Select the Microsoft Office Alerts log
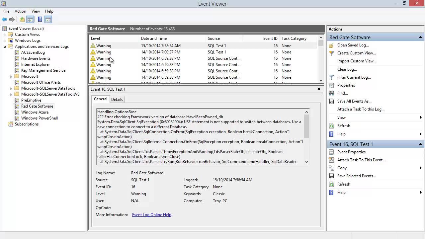Viewport: 425px width, 239px height. pyautogui.click(x=41, y=82)
